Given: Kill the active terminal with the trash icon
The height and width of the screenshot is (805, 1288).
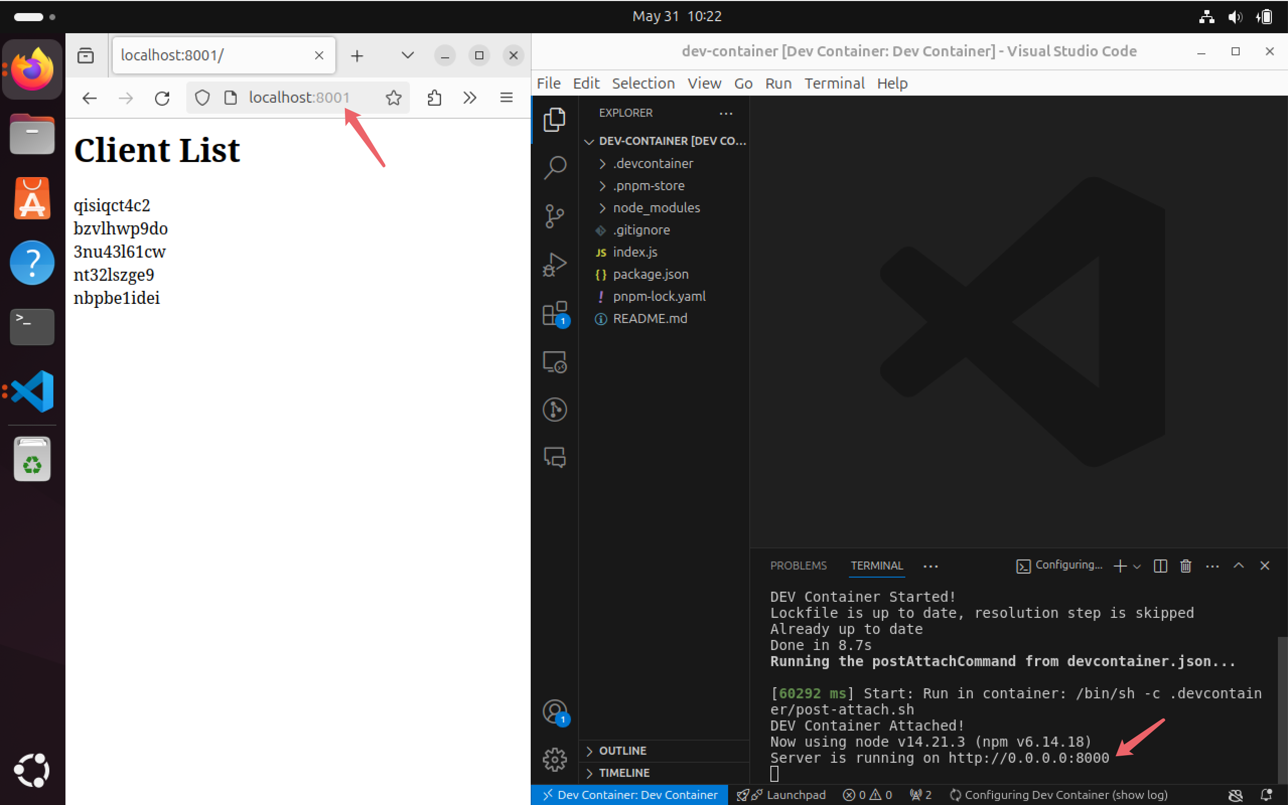Looking at the screenshot, I should pos(1185,566).
